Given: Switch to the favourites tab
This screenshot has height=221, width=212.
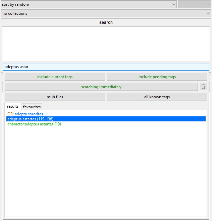Looking at the screenshot, I should (x=32, y=107).
